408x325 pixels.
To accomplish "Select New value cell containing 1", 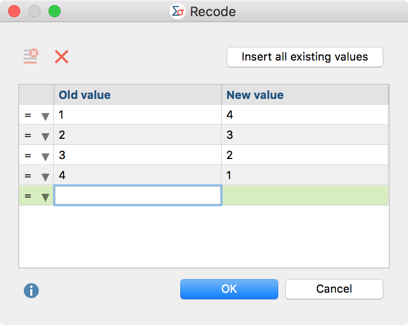I will [x=304, y=176].
